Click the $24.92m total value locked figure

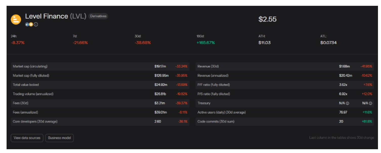(161, 85)
